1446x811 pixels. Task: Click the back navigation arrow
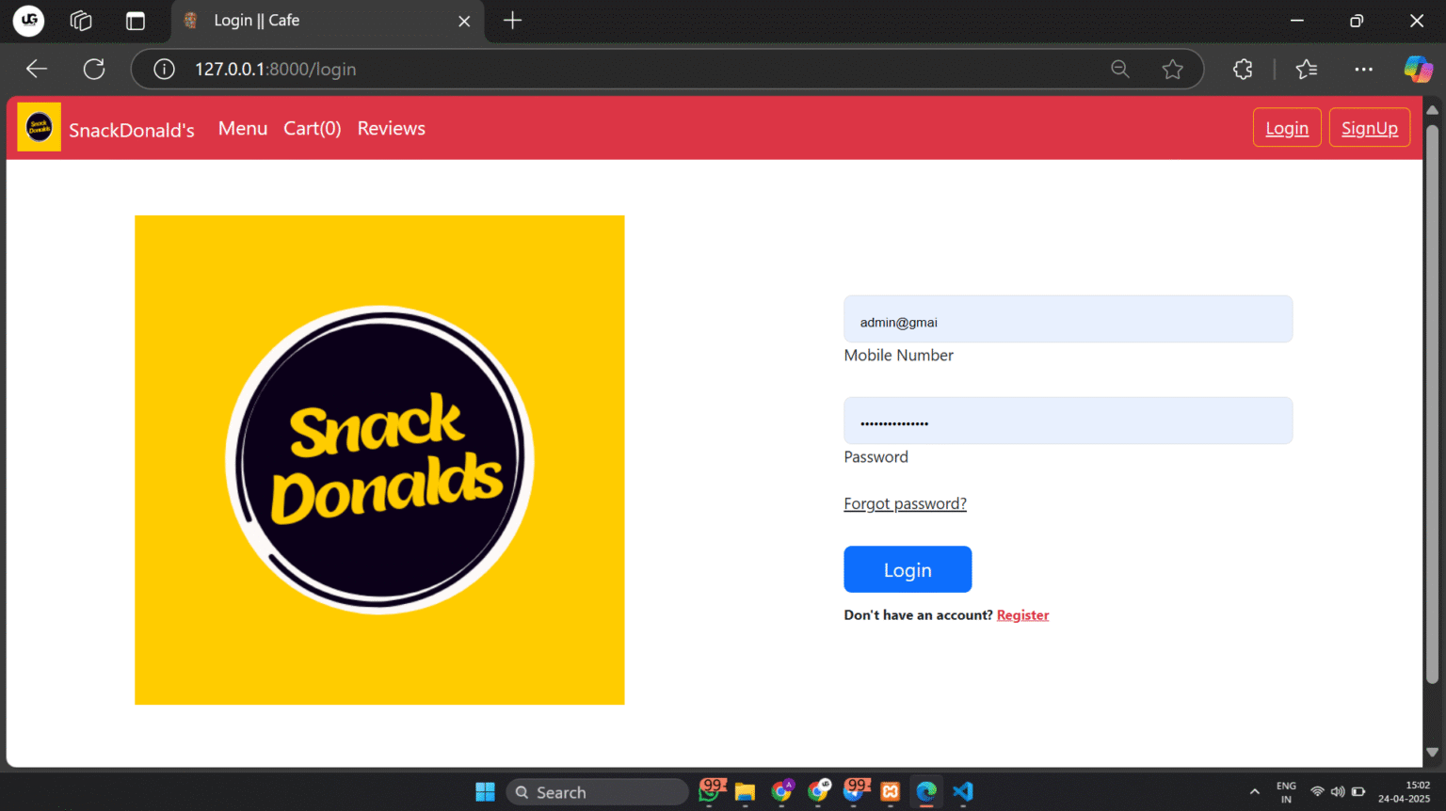36,69
